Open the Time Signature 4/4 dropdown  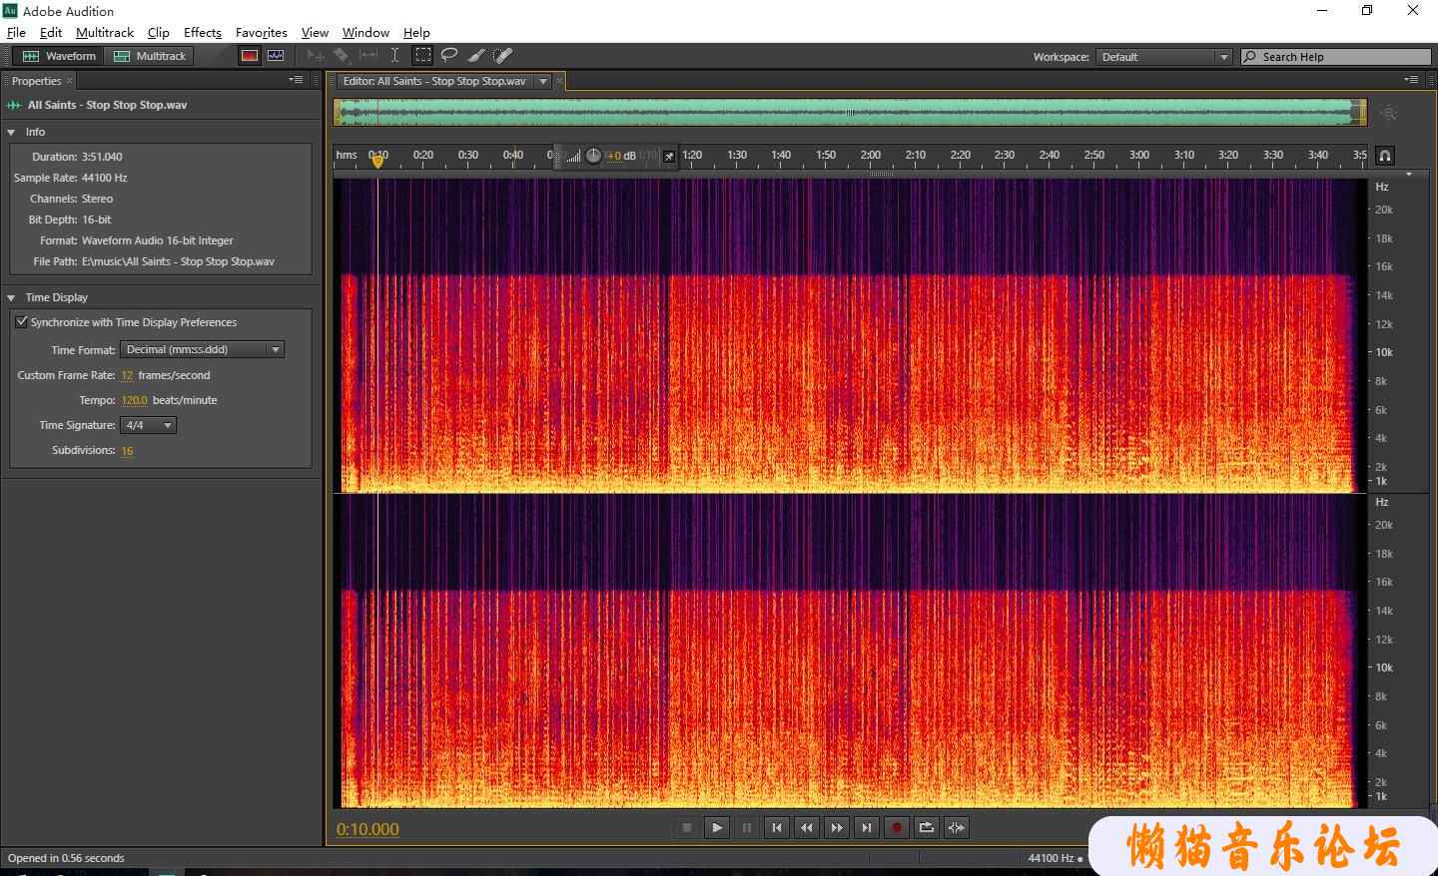(x=148, y=425)
